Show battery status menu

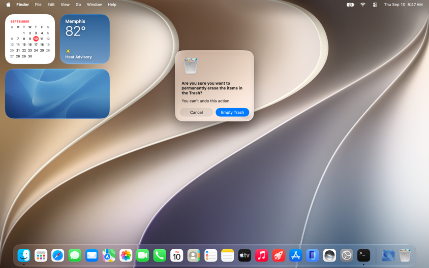point(350,5)
